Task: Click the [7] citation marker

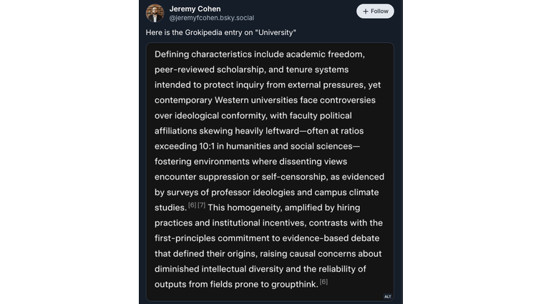Action: [202, 205]
